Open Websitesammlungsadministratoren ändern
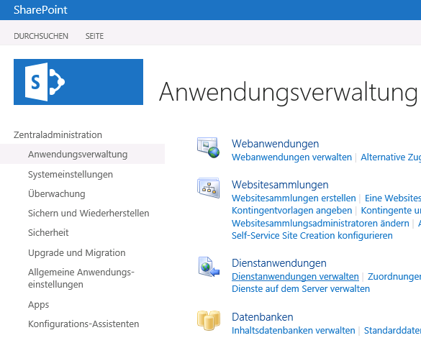 point(320,223)
